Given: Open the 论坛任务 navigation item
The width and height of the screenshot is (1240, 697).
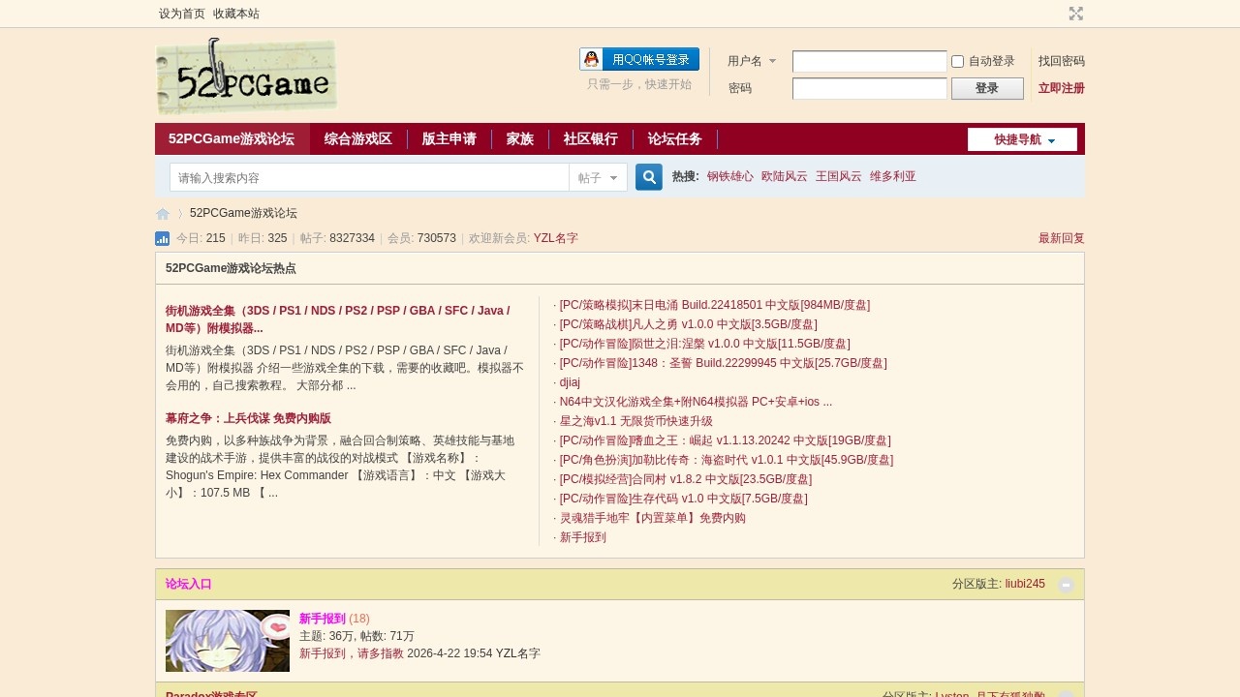Looking at the screenshot, I should (x=675, y=139).
